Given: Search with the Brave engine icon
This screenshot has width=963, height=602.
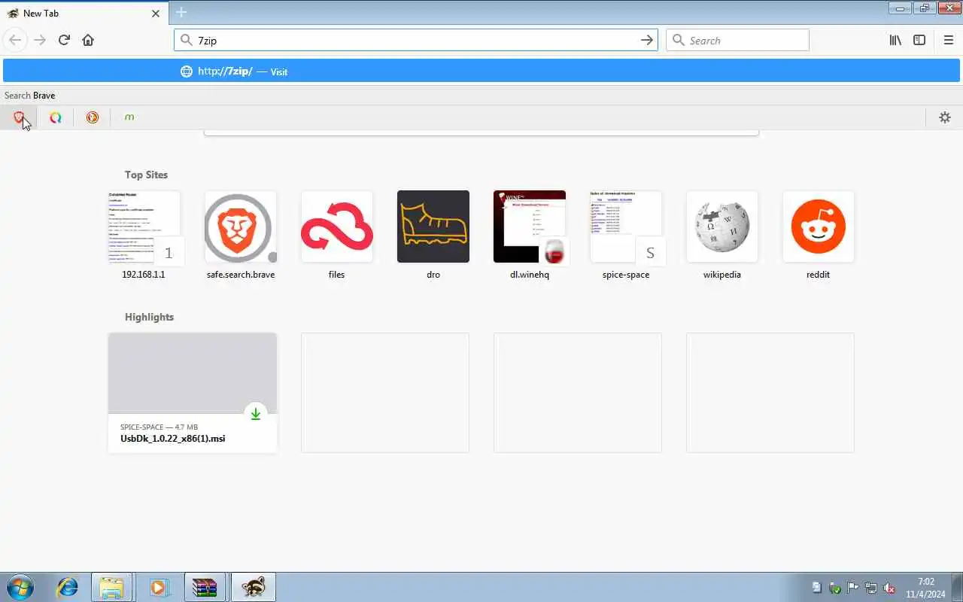Looking at the screenshot, I should click(x=19, y=117).
